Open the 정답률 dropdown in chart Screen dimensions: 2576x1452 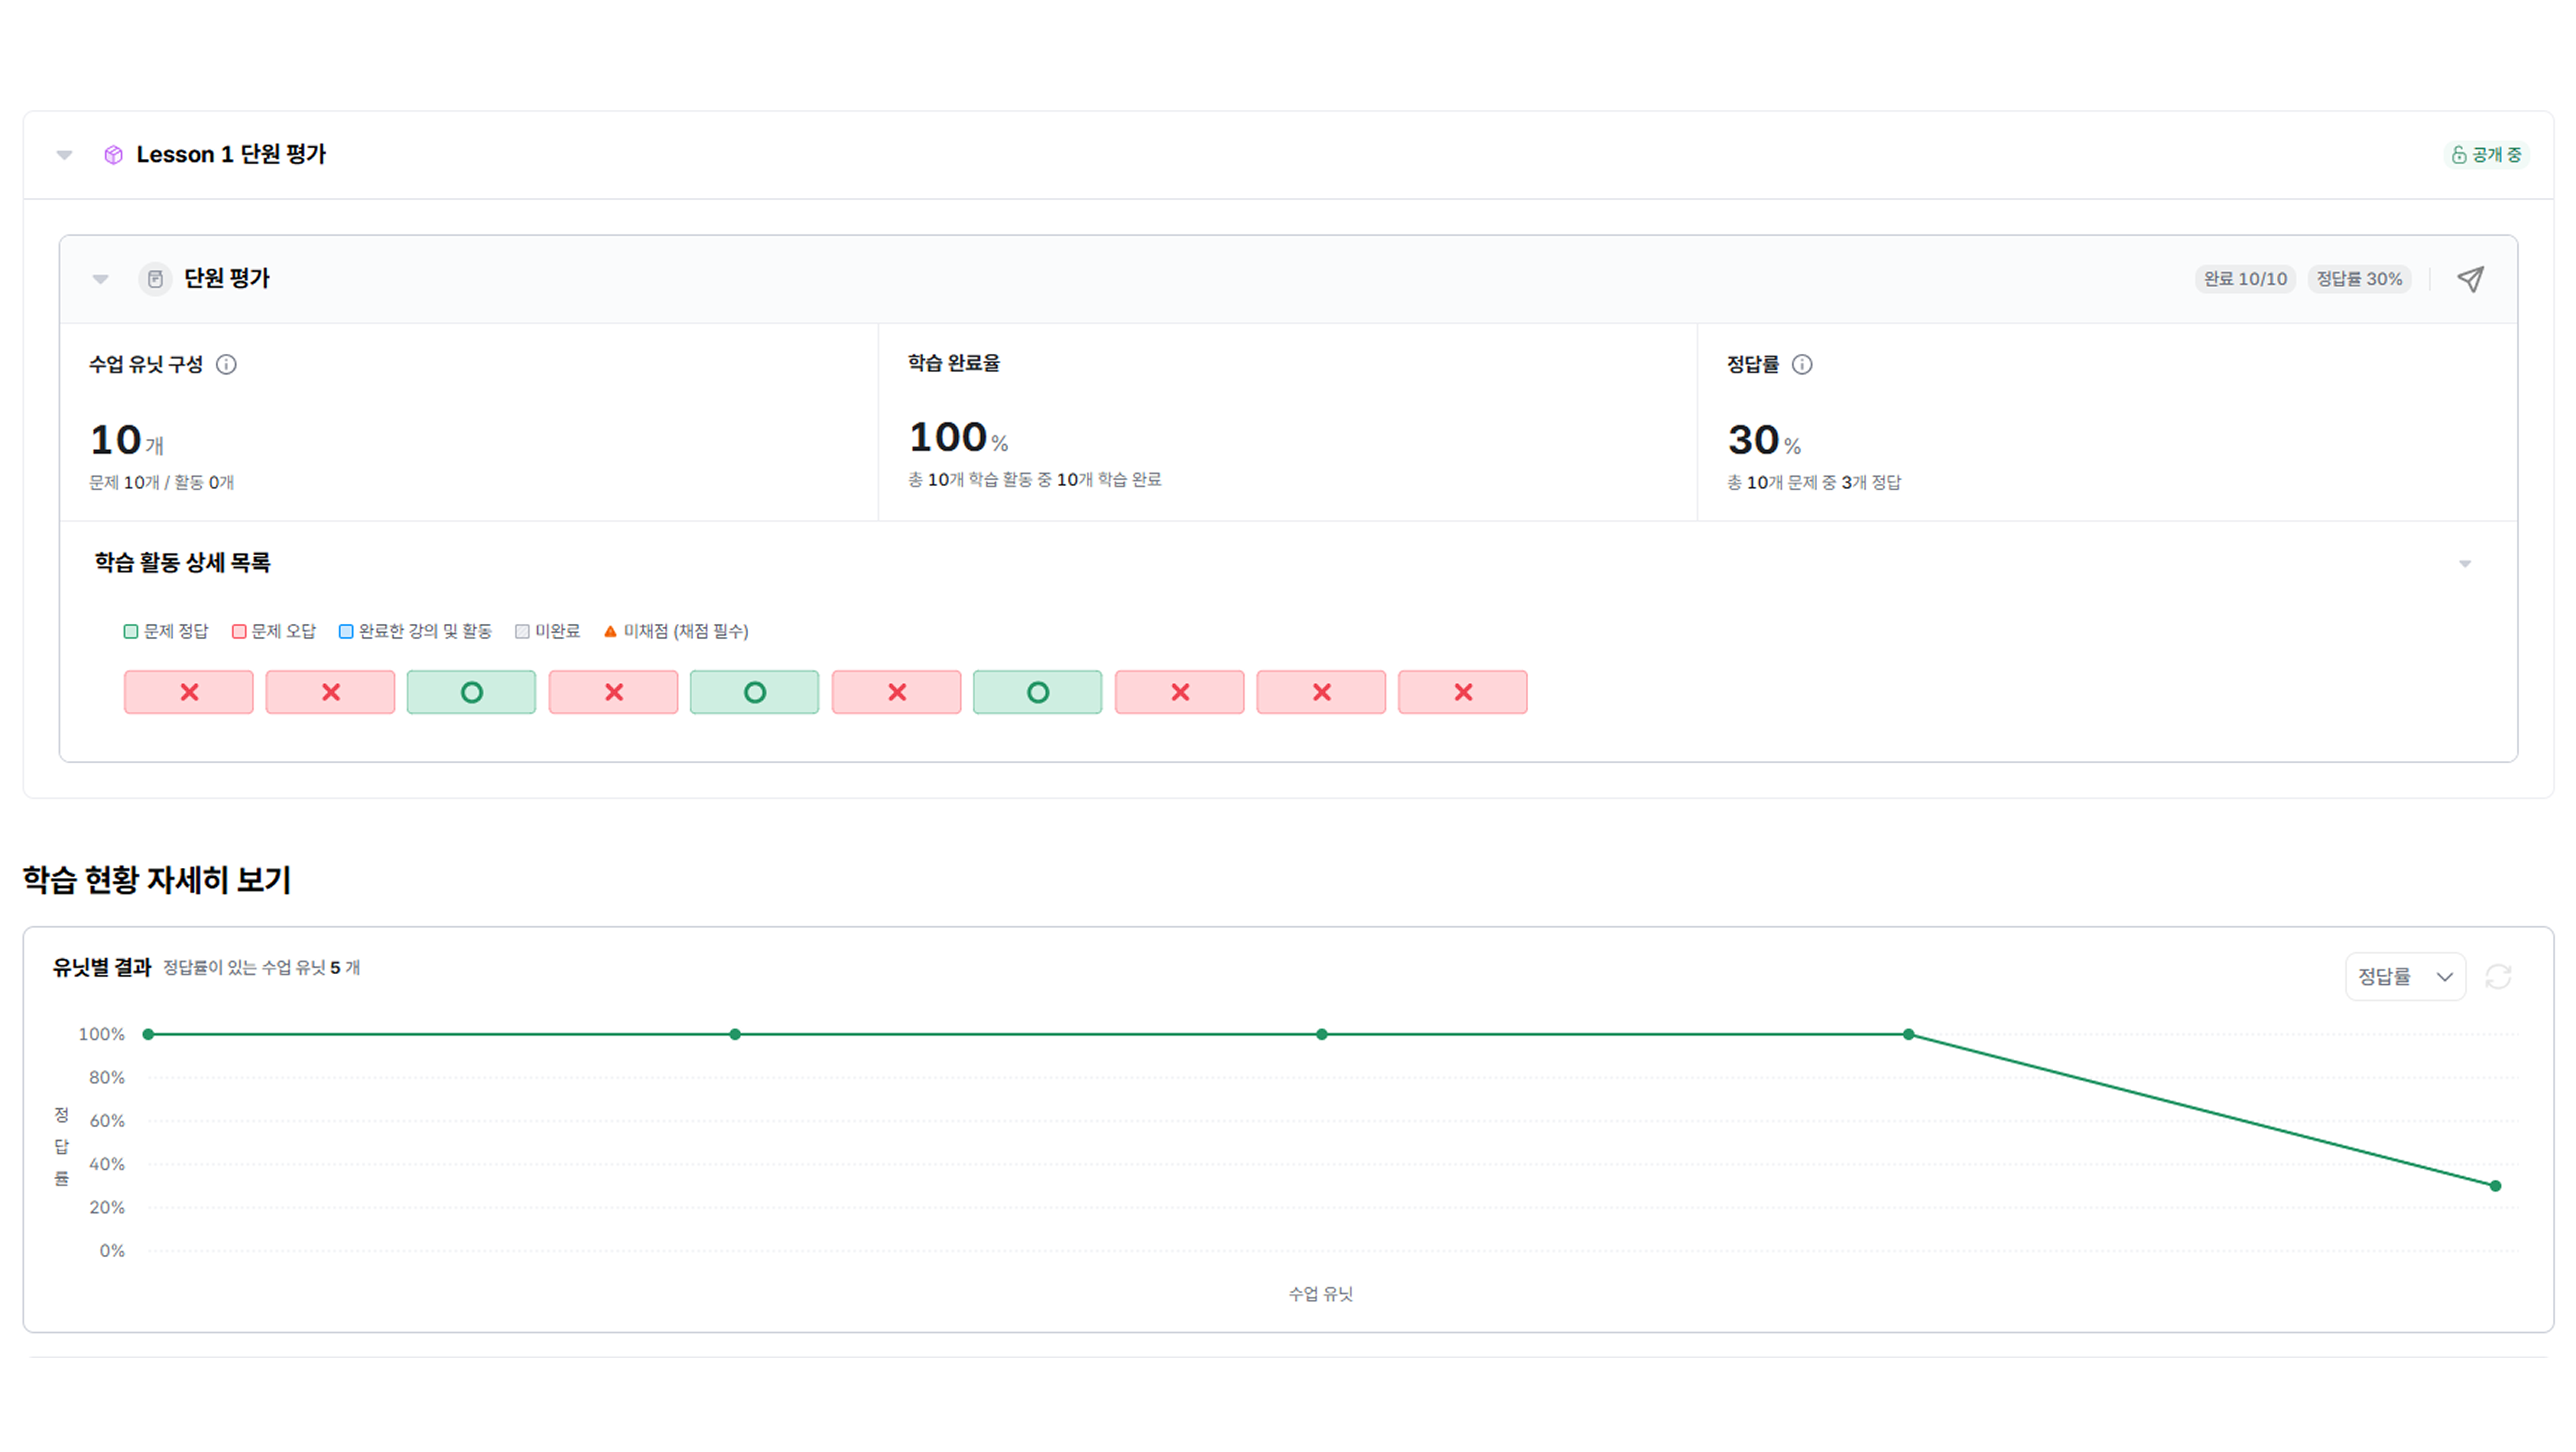[x=2405, y=976]
